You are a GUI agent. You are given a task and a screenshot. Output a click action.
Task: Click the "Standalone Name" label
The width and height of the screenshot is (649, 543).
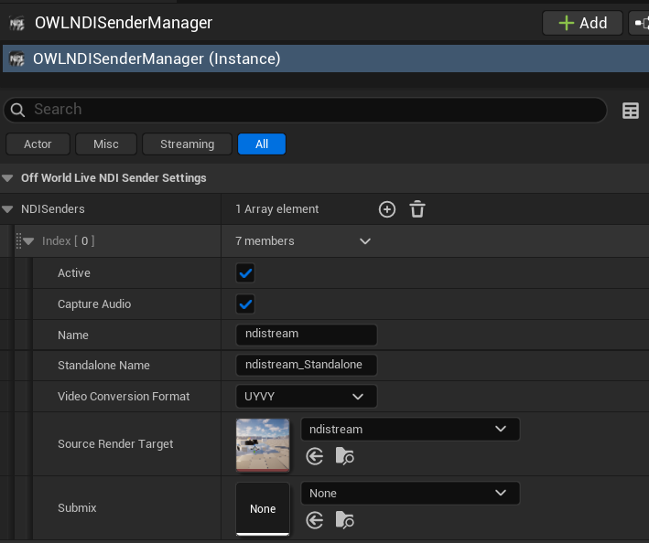point(103,366)
